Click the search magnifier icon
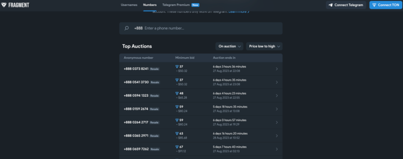The image size is (403, 159). point(126,28)
